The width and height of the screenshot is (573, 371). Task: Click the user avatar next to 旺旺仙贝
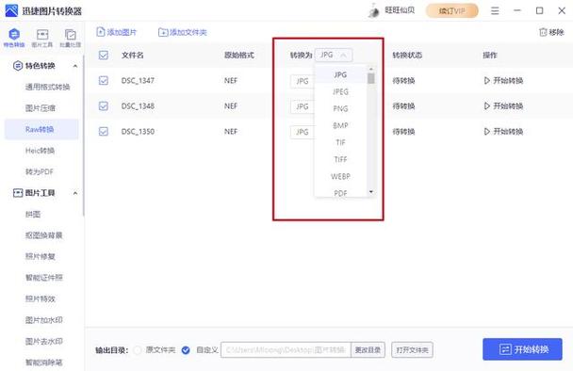373,10
